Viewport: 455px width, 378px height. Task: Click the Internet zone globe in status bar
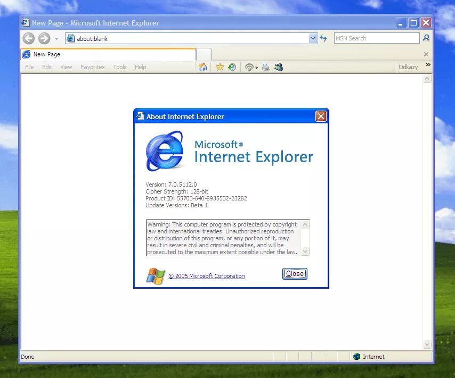[x=356, y=357]
